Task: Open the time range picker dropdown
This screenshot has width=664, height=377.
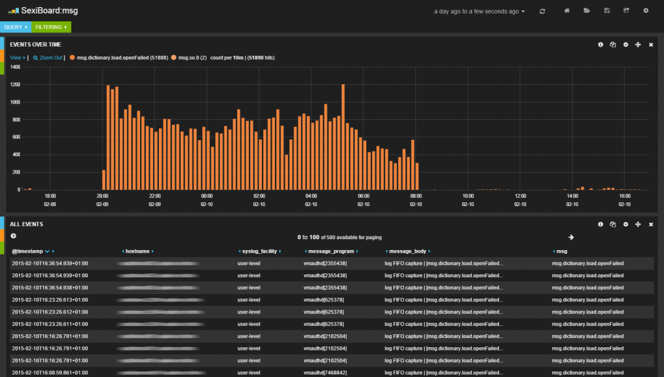Action: (x=480, y=12)
